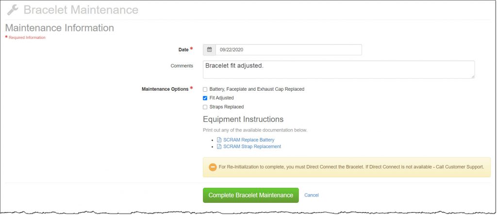Screen dimensions: 497x215
Task: Check Battery, Faceplate and Exhaust Cap Replaced
Action: (205, 89)
